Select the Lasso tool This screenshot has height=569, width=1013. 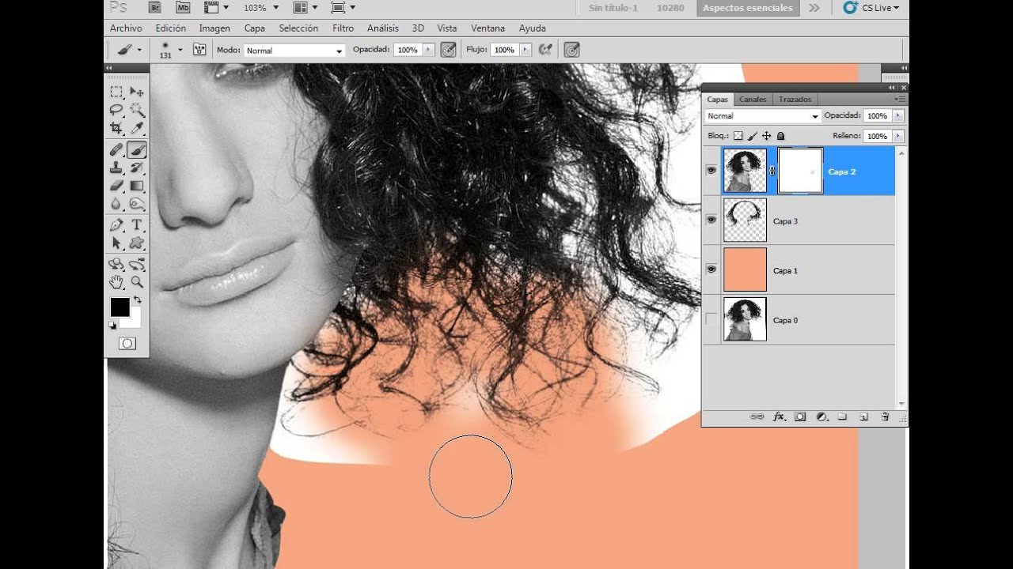click(x=116, y=110)
